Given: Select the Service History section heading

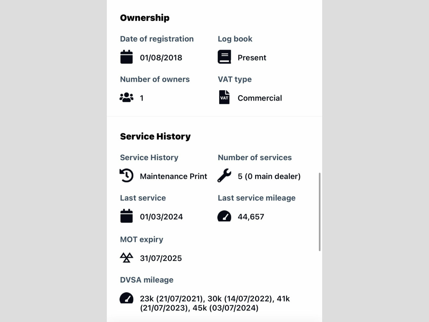Looking at the screenshot, I should coord(155,136).
